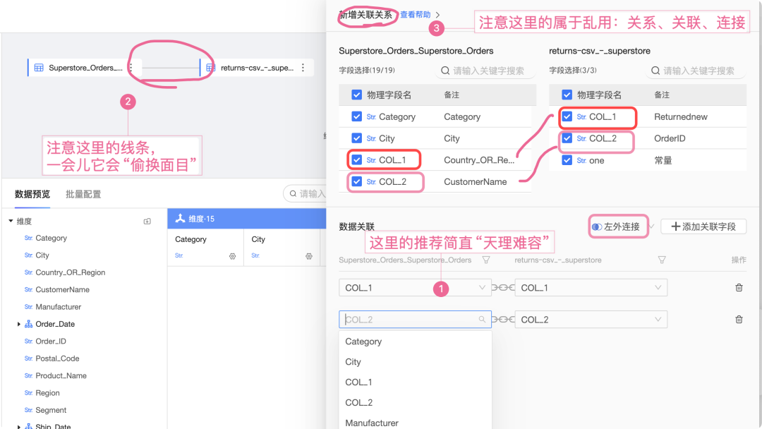Click the Superstore_Orders table icon in canvas
762x429 pixels.
coord(39,68)
